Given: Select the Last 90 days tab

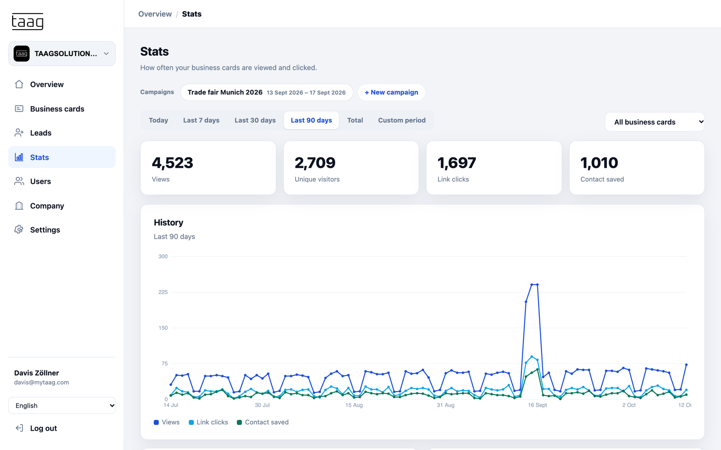Looking at the screenshot, I should [x=311, y=120].
